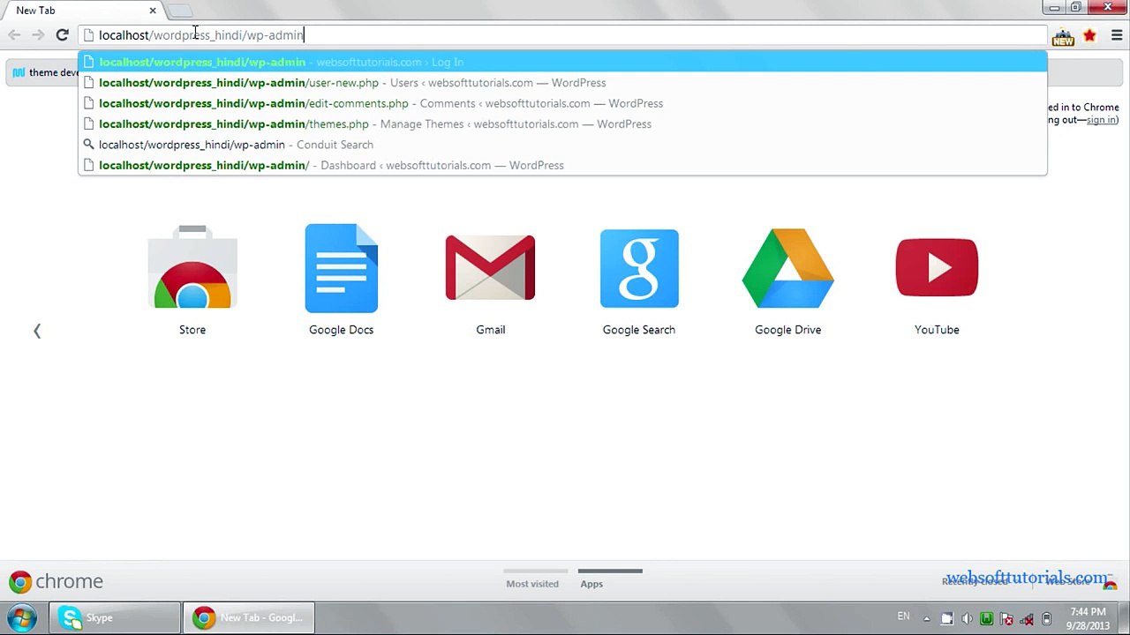Open Skype from the taskbar

point(115,617)
